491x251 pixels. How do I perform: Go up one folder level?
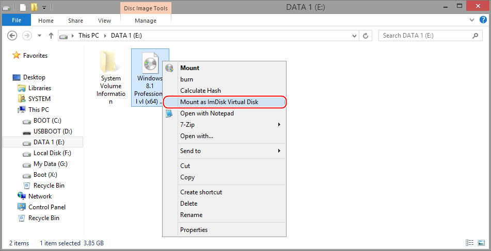click(51, 36)
